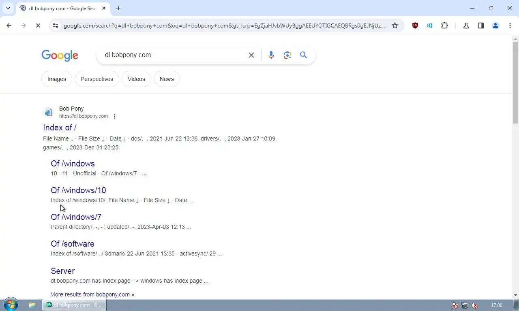Open the tab search dropdown arrow
Image resolution: width=519 pixels, height=311 pixels.
[x=8, y=8]
